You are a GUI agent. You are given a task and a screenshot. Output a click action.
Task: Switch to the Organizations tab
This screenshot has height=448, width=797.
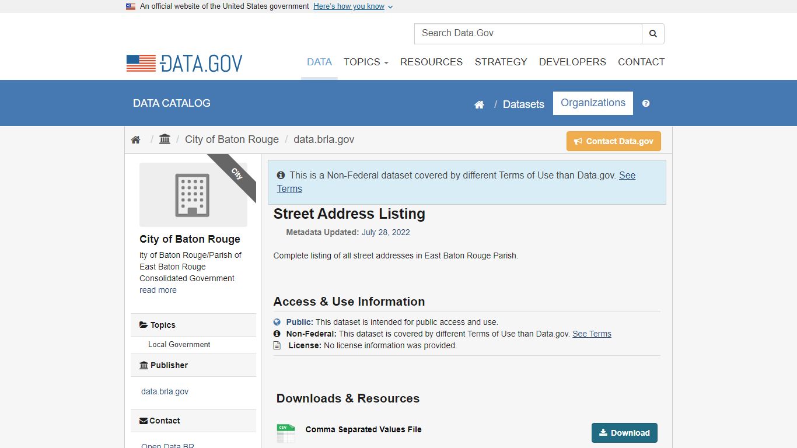pyautogui.click(x=593, y=103)
